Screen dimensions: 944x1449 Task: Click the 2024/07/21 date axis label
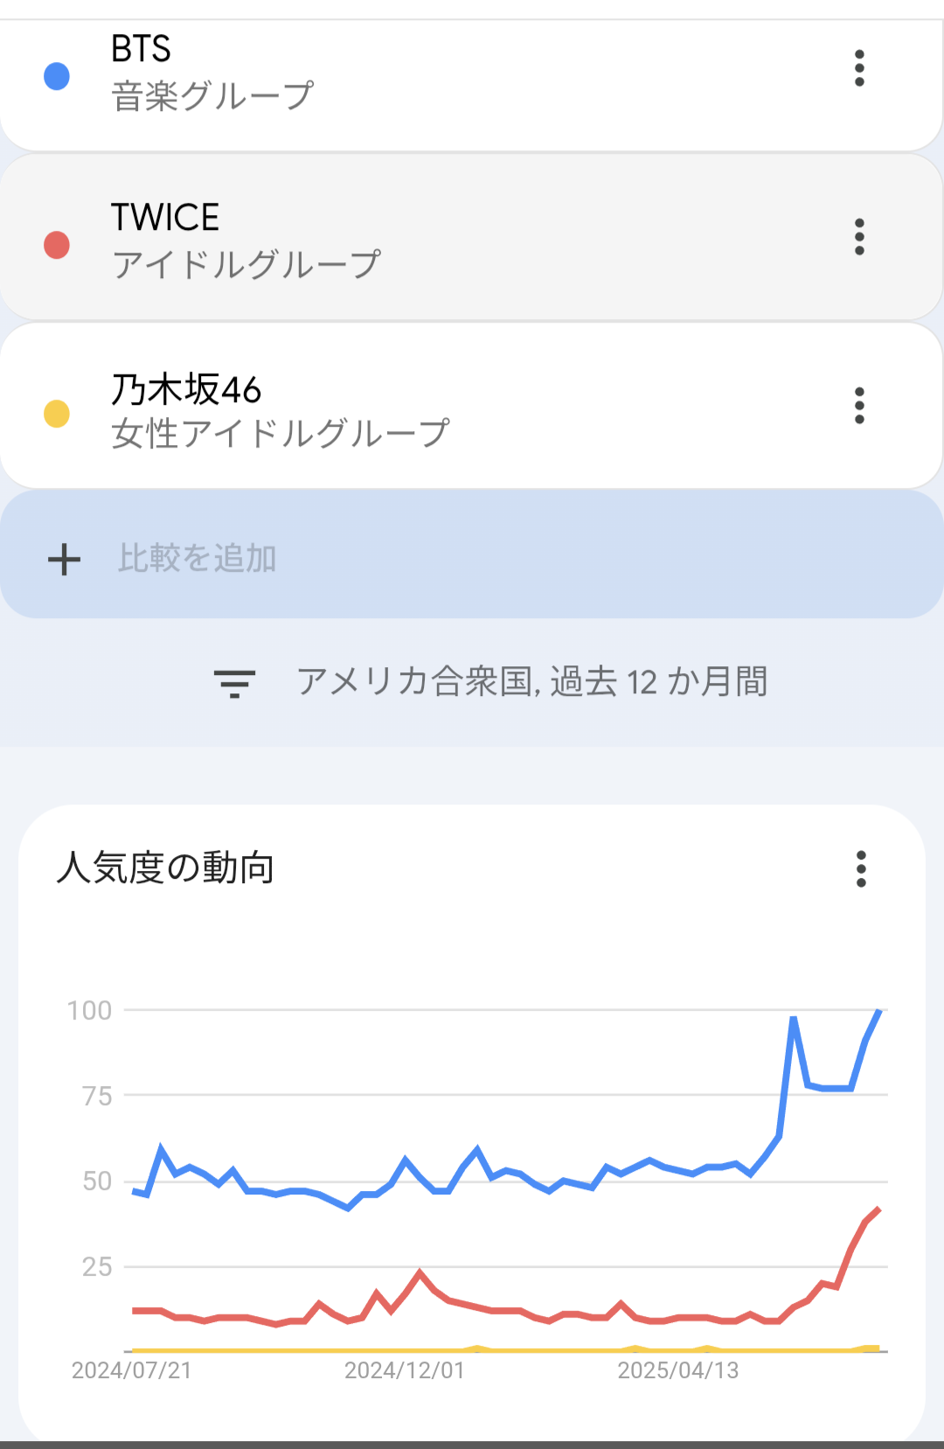[131, 1370]
